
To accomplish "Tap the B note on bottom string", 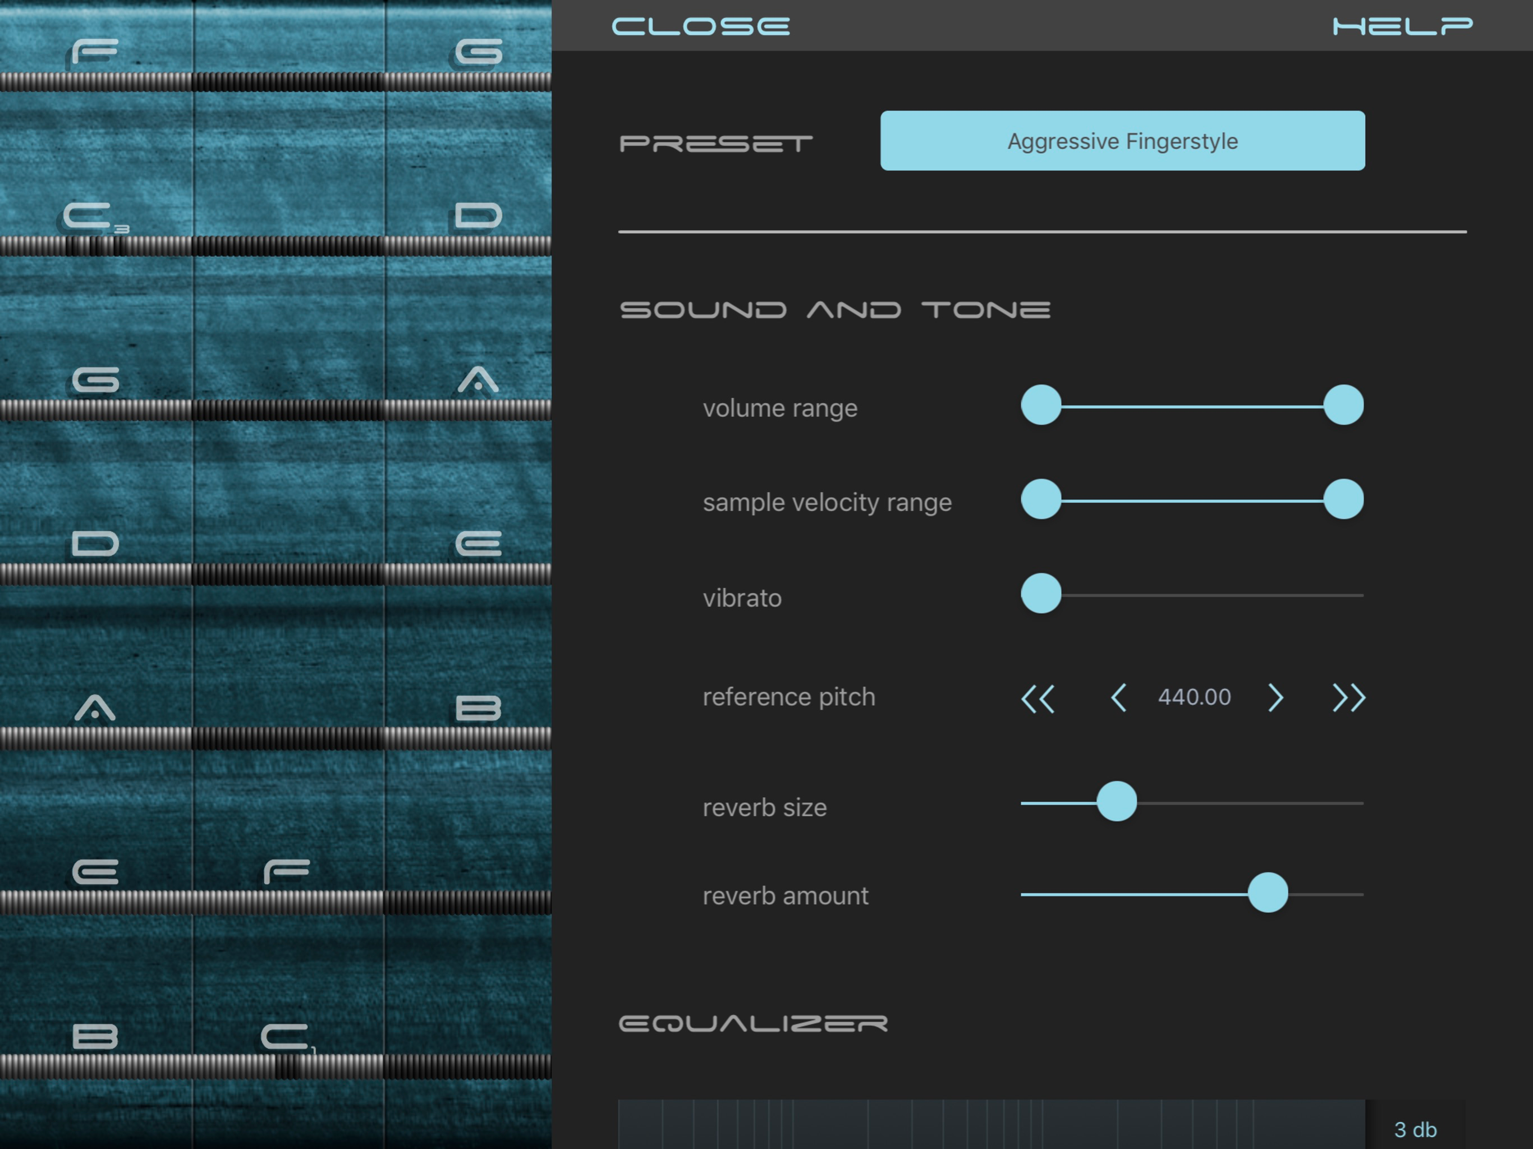I will [95, 1037].
